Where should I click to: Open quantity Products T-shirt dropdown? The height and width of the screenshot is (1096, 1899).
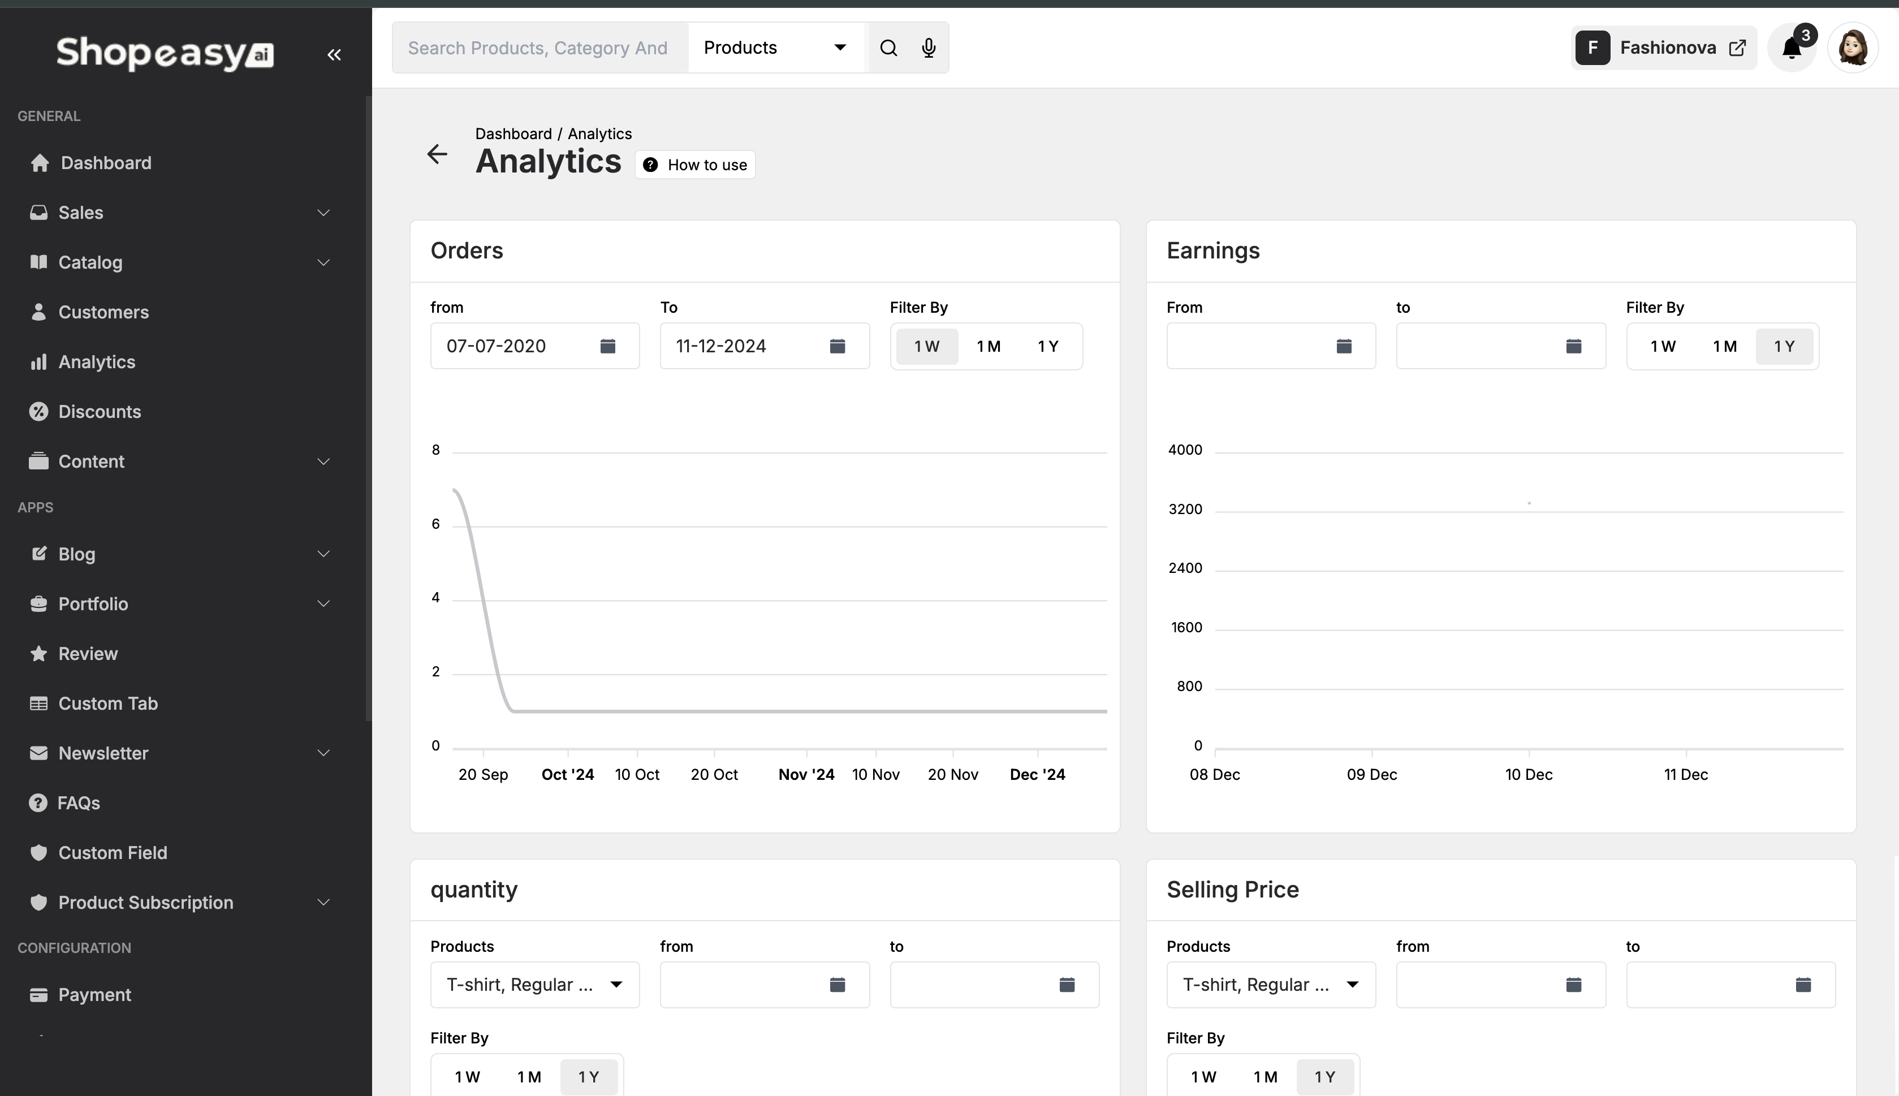(x=534, y=985)
